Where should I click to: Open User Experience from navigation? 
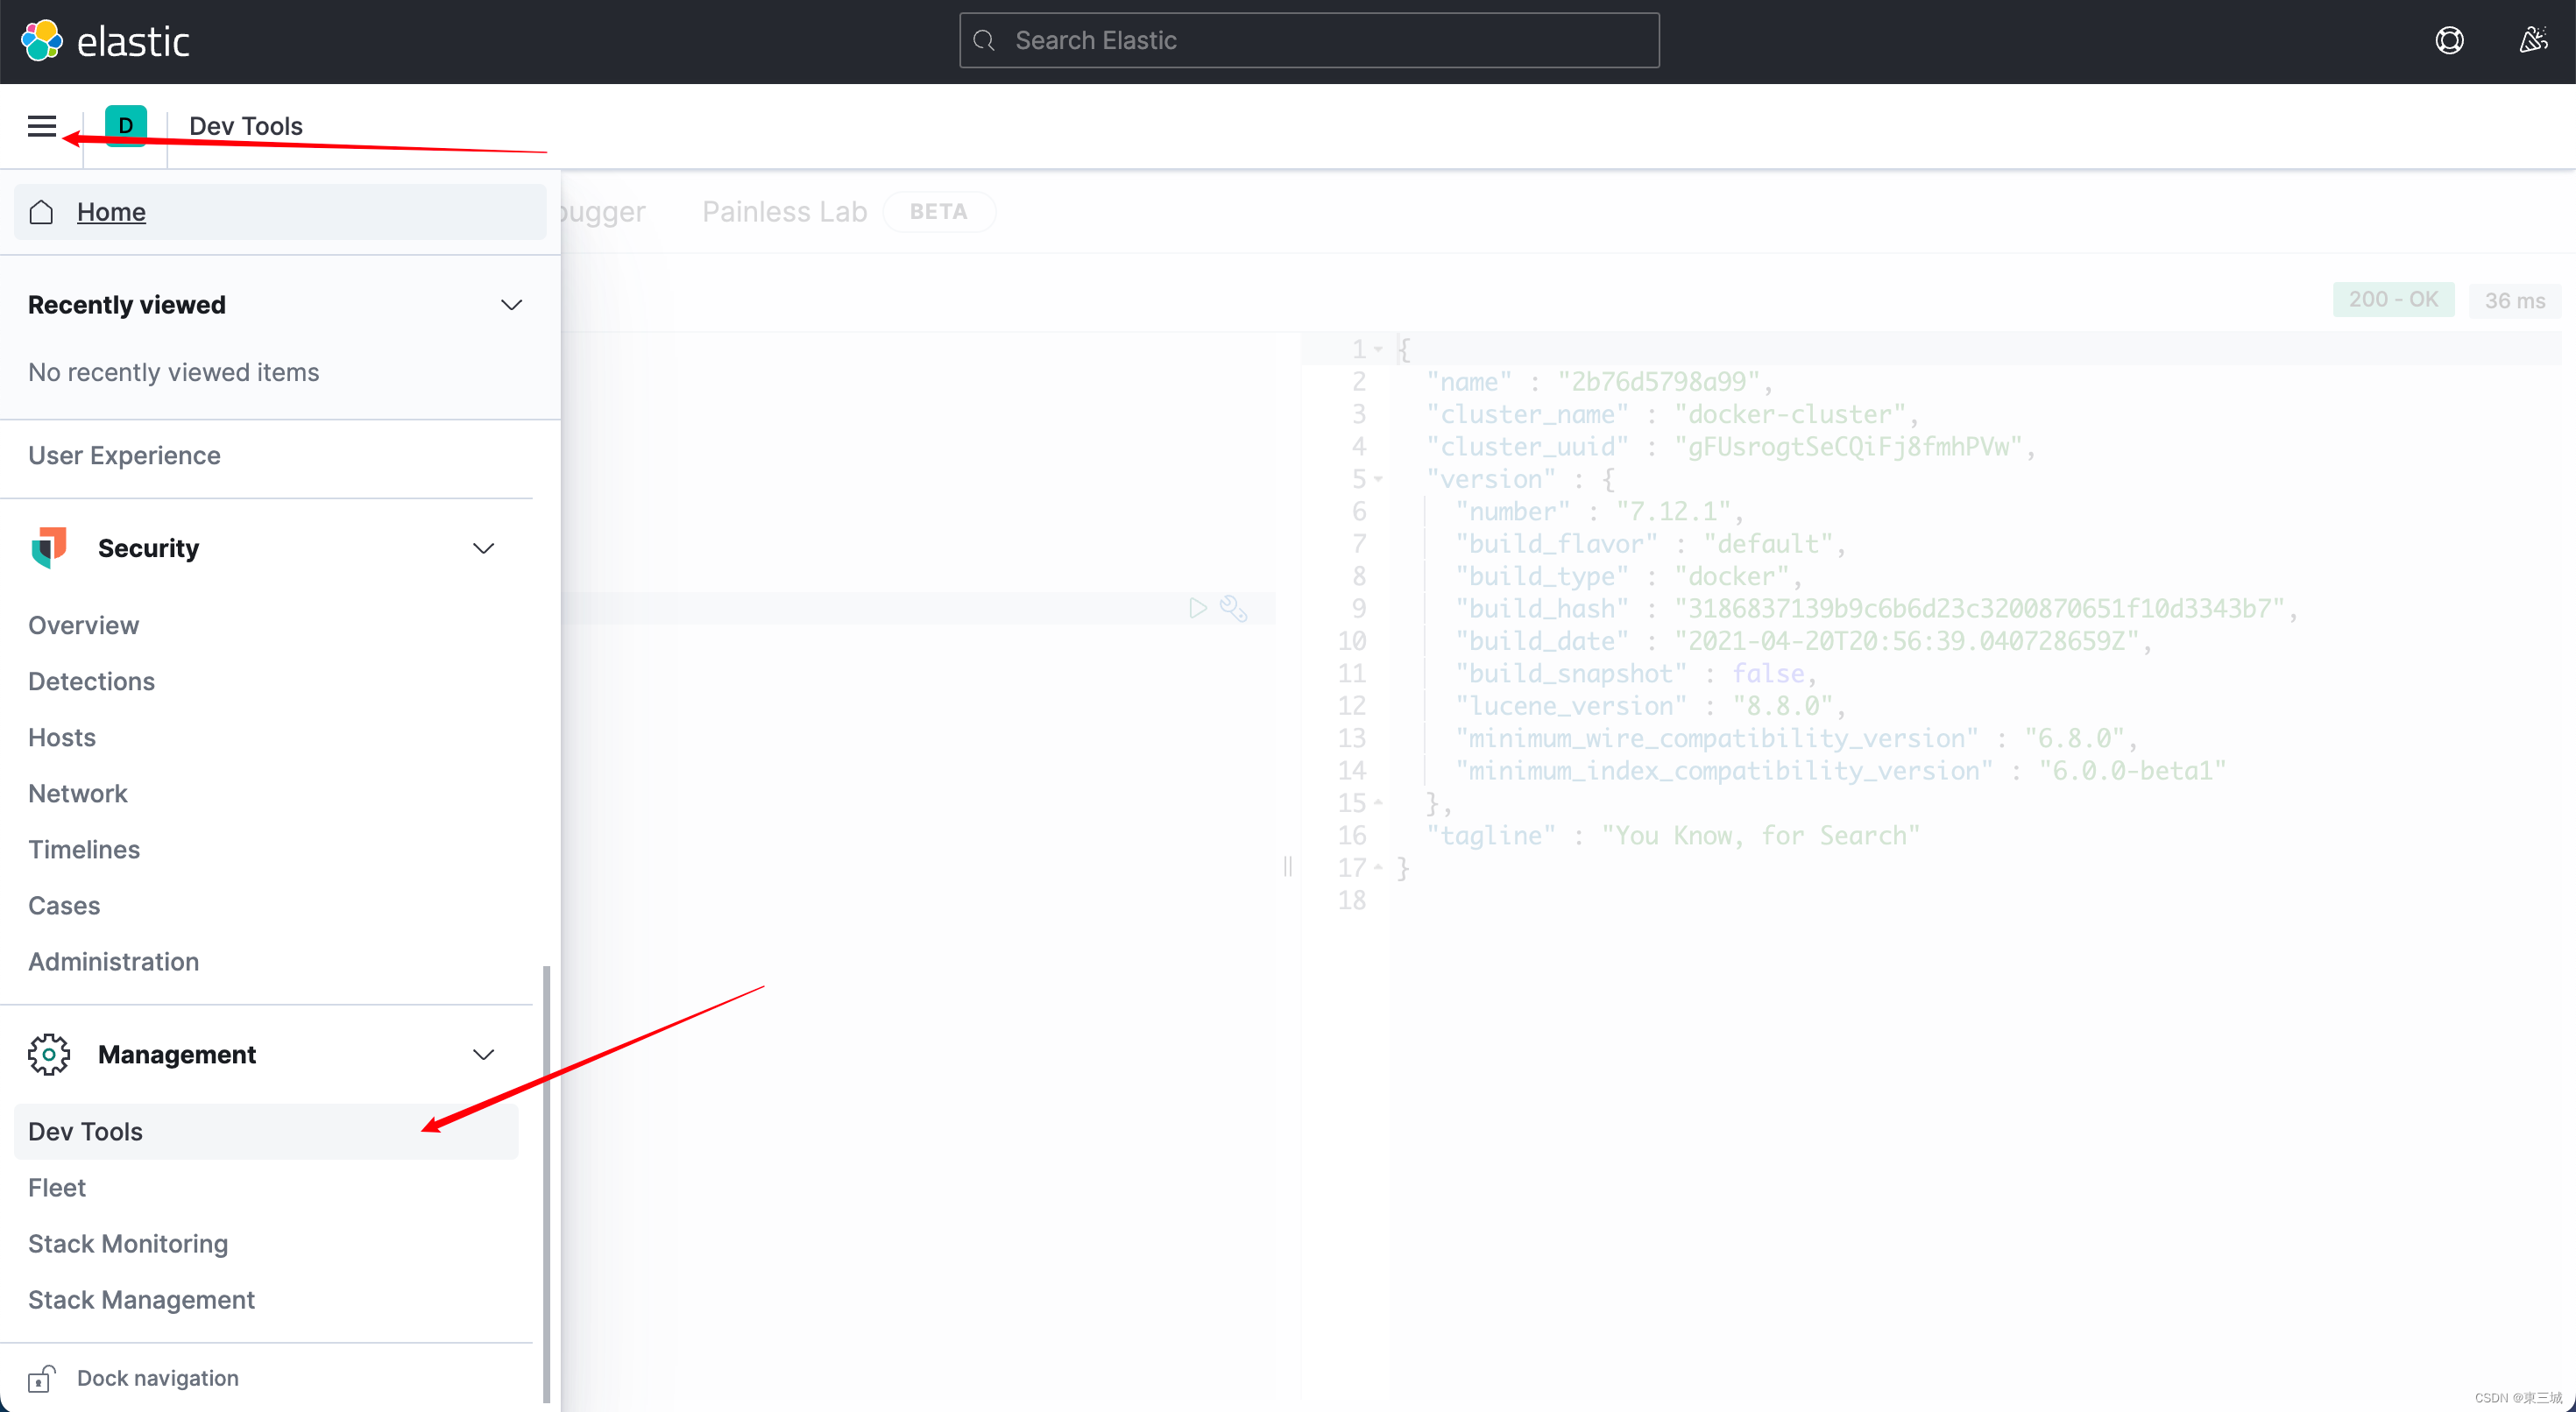click(124, 455)
